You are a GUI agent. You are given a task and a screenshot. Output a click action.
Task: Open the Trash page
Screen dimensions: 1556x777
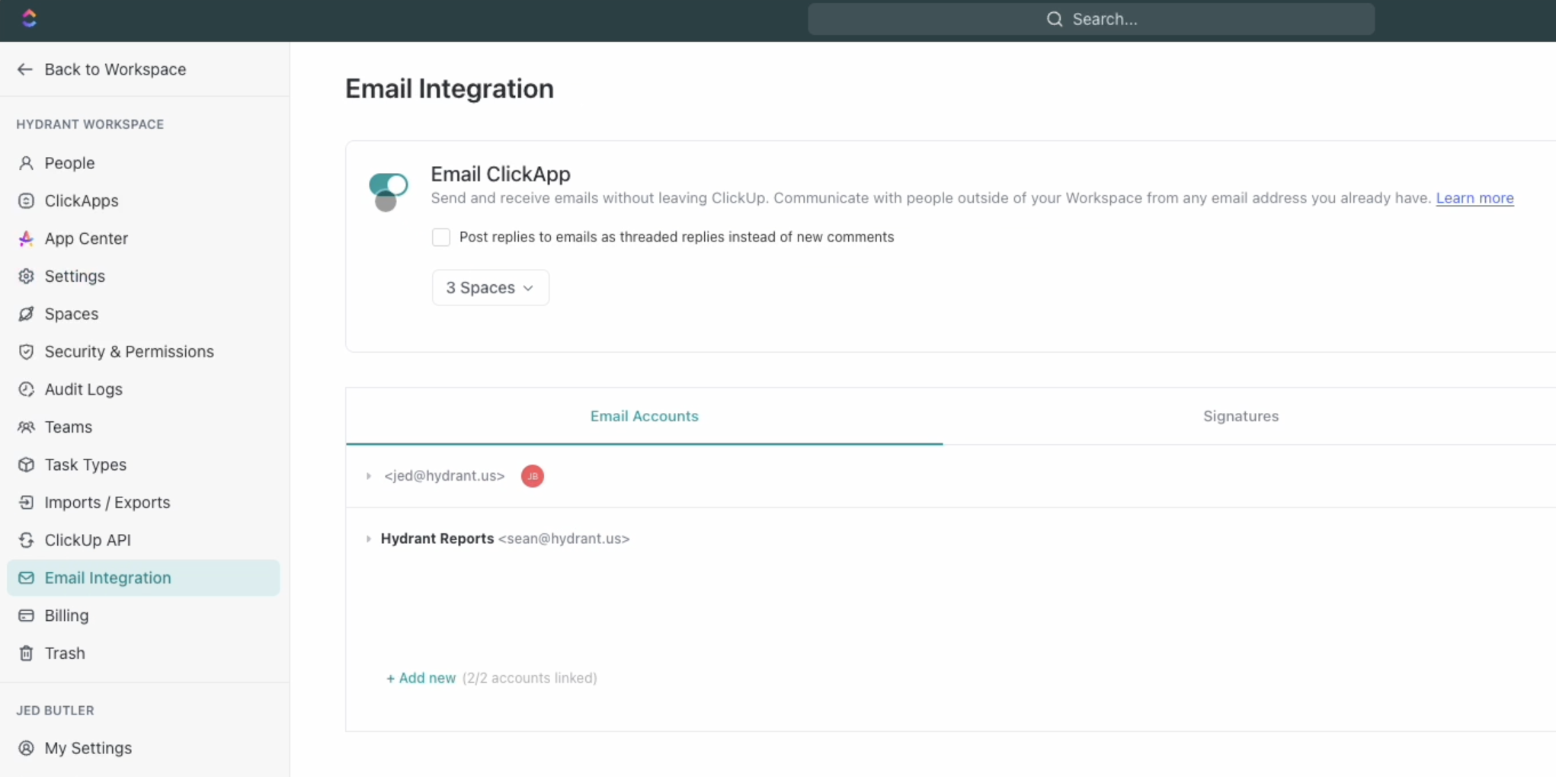coord(143,654)
